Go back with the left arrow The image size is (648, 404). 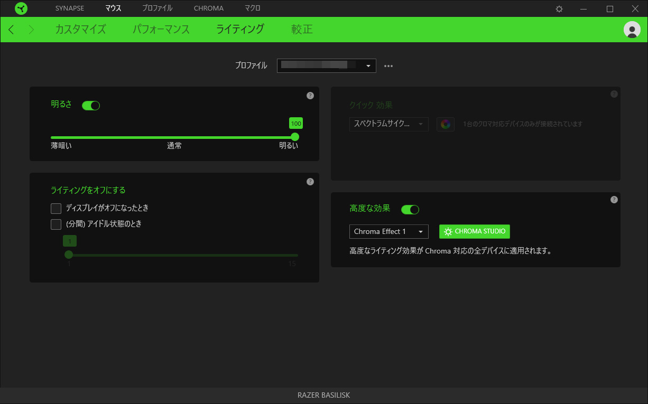click(x=12, y=30)
